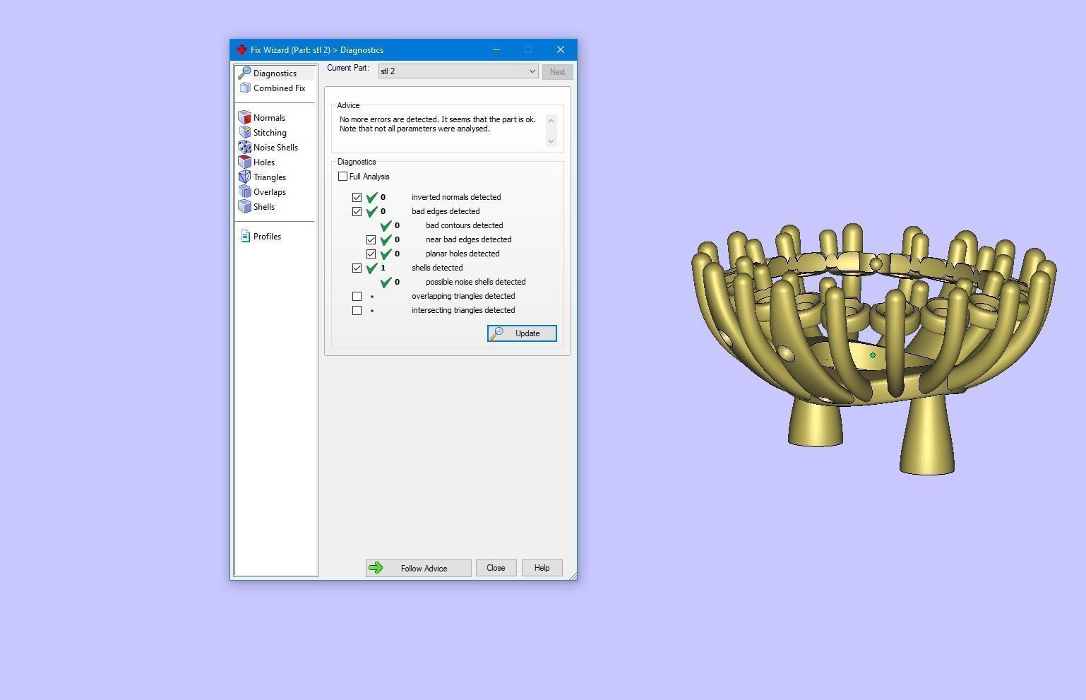This screenshot has height=700, width=1086.
Task: Select the Shells entry
Action: coord(264,207)
